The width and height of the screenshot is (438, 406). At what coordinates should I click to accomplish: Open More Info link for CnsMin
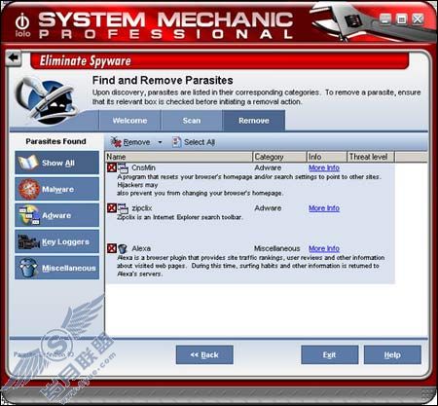(324, 167)
